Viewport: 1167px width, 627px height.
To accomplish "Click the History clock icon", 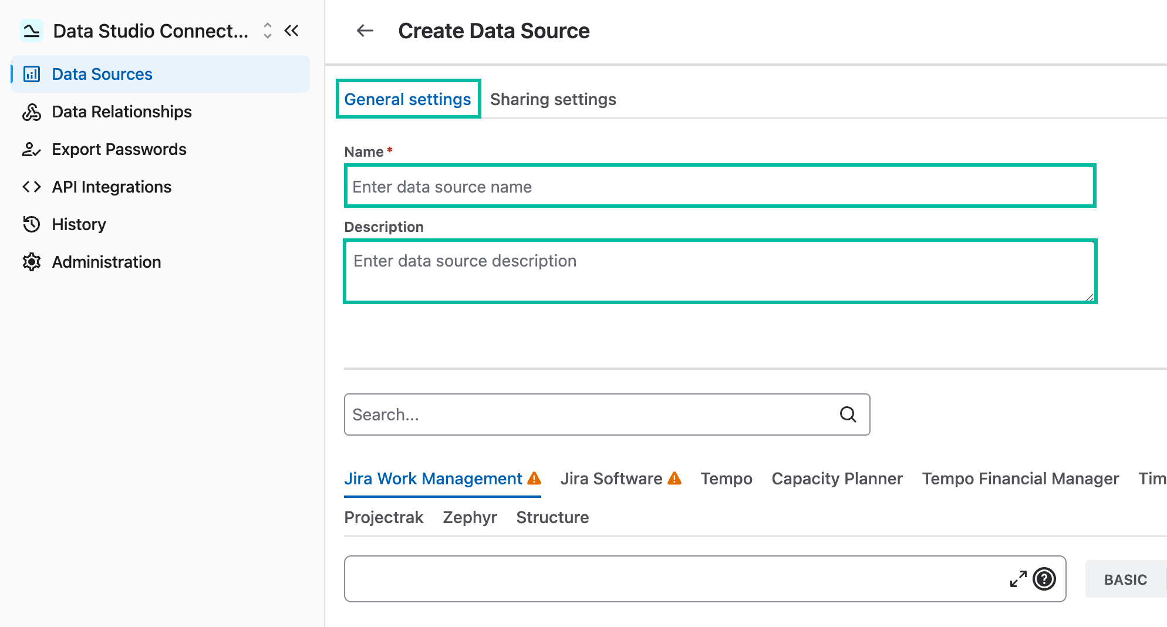I will [32, 224].
